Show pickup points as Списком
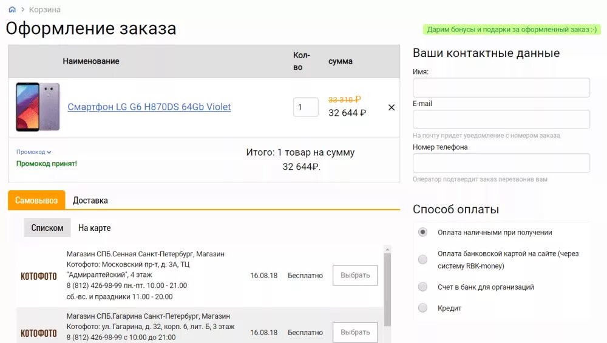The image size is (607, 343). tap(47, 228)
